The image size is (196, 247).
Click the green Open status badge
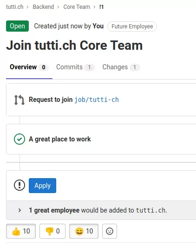point(18,26)
